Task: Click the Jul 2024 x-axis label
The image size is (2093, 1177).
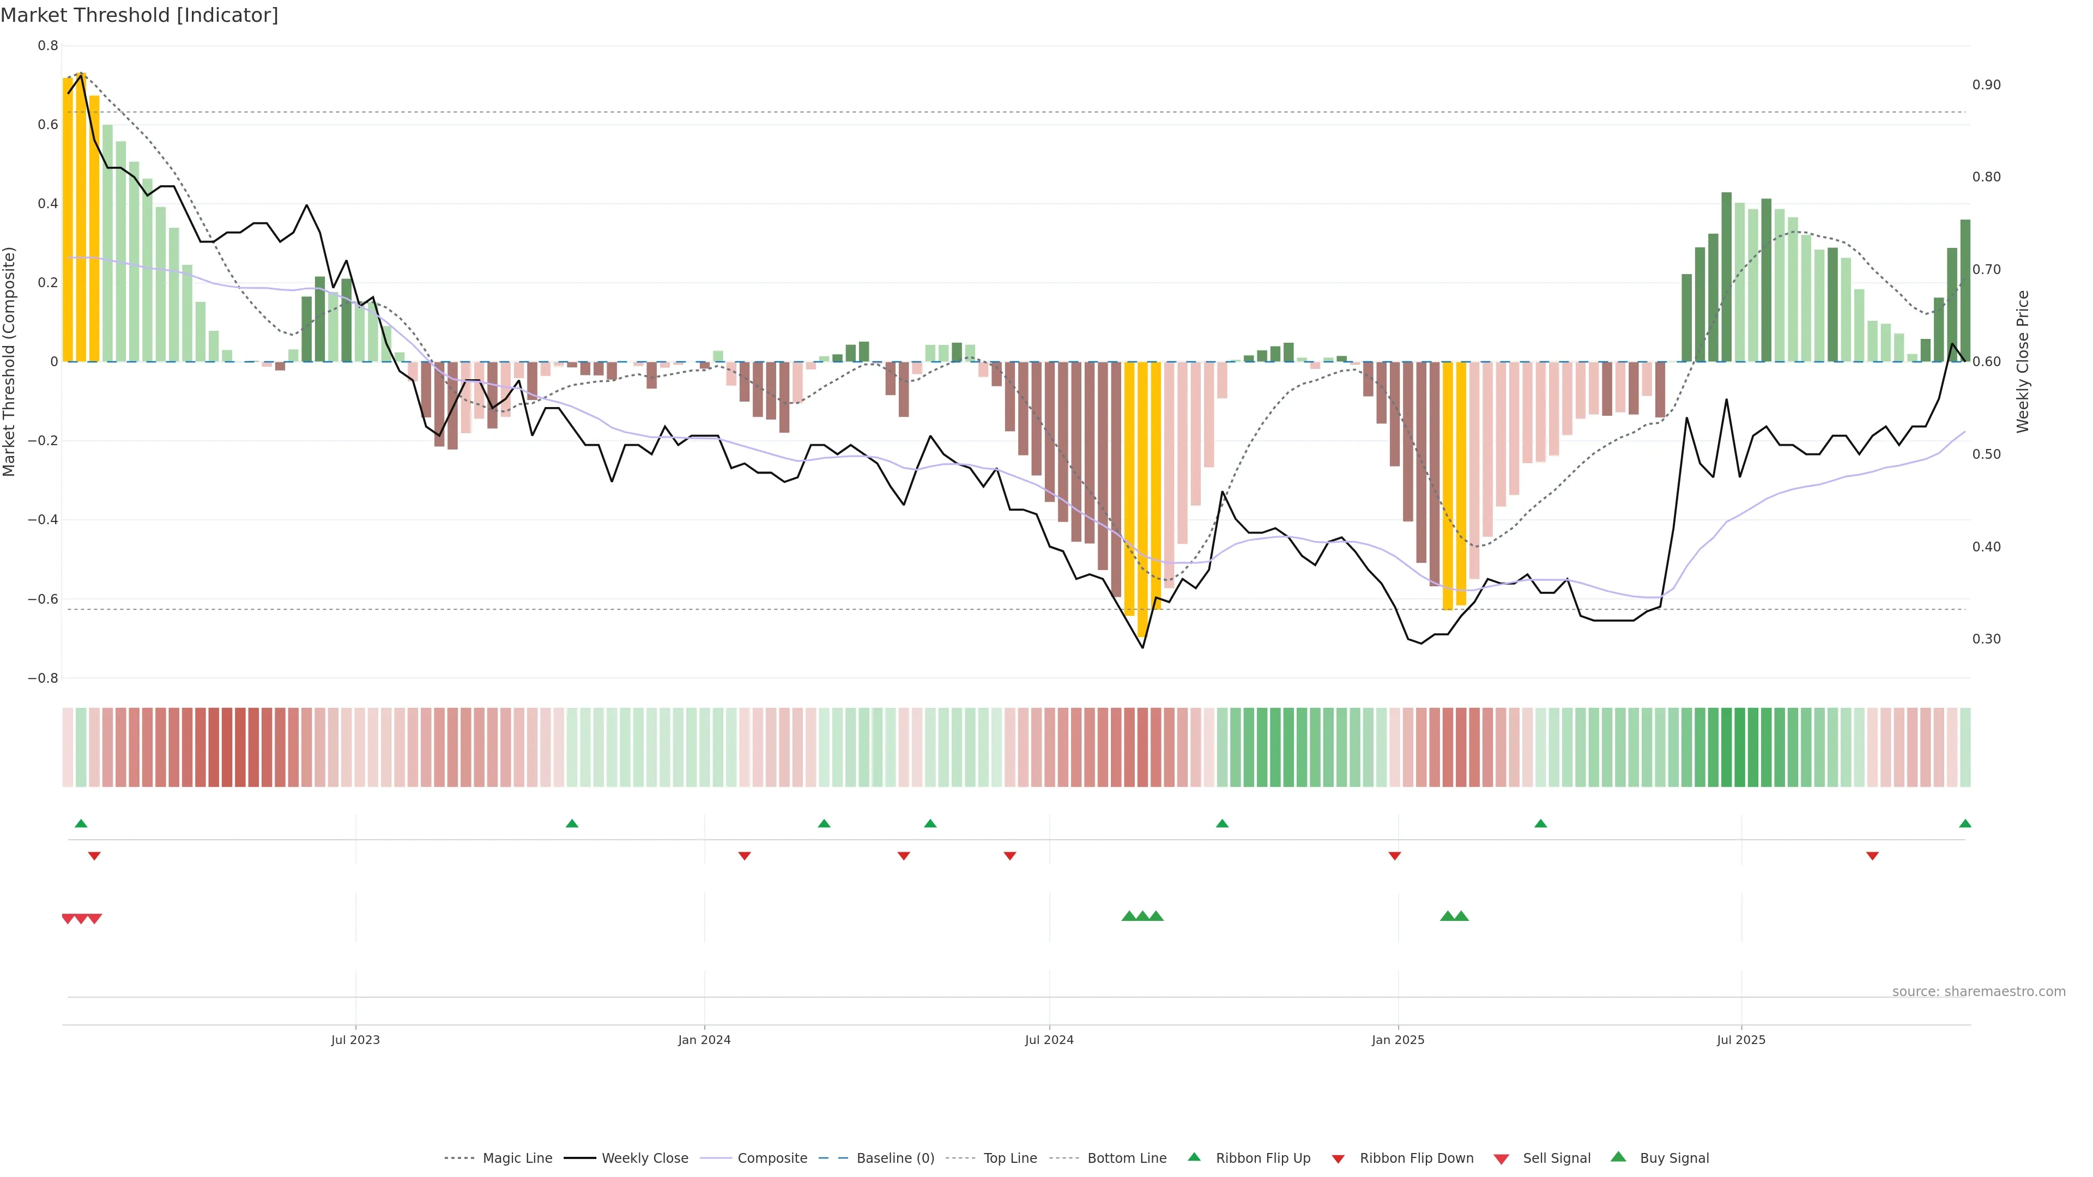Action: 1049,1040
